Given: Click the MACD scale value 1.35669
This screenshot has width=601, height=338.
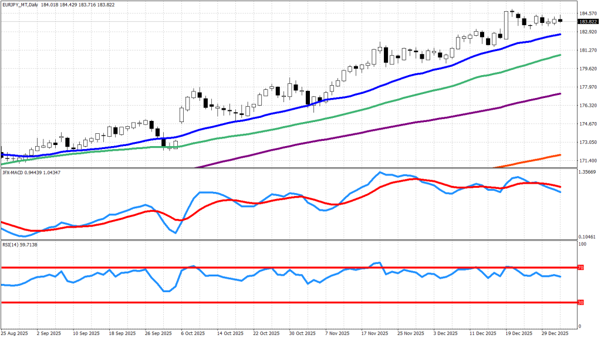Looking at the screenshot, I should point(588,172).
